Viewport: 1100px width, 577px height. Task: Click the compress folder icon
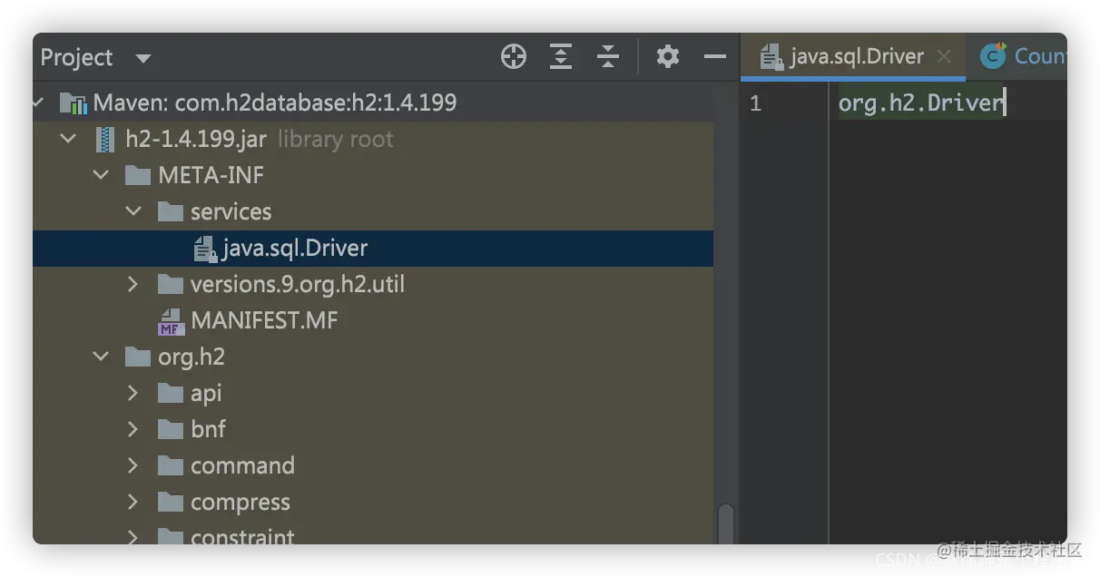point(171,503)
